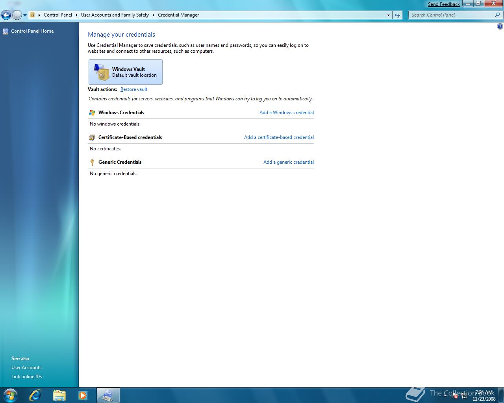Click the Action Center flag tray icon

455,396
